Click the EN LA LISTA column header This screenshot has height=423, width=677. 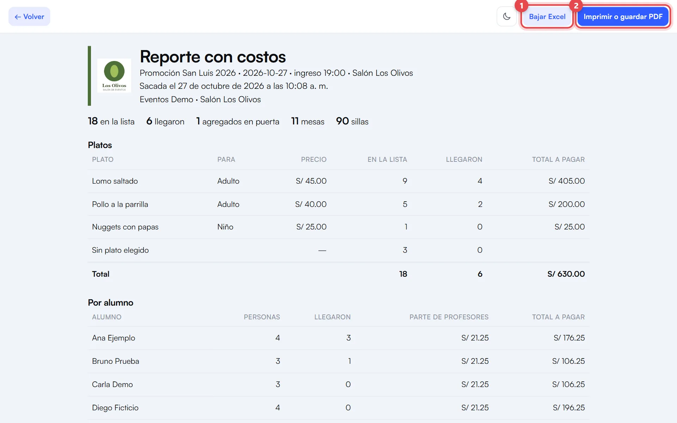[x=387, y=159]
